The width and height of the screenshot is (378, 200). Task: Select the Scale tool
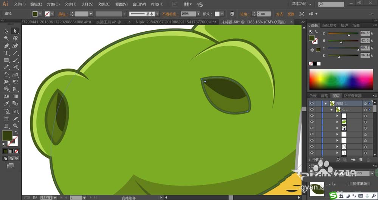15,75
